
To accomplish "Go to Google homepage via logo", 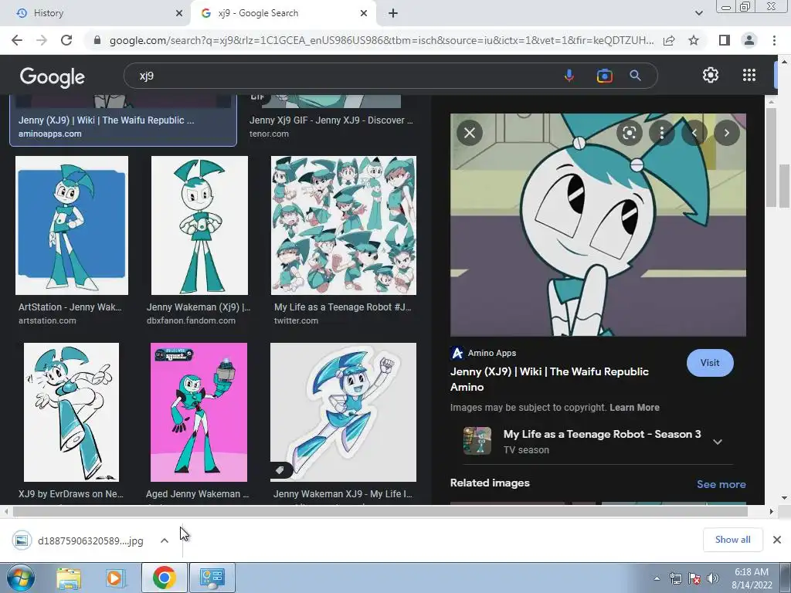I will [x=53, y=76].
